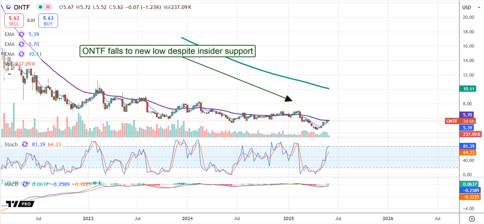
Task: Click the 2024 label on the time axis
Action: pyautogui.click(x=188, y=218)
